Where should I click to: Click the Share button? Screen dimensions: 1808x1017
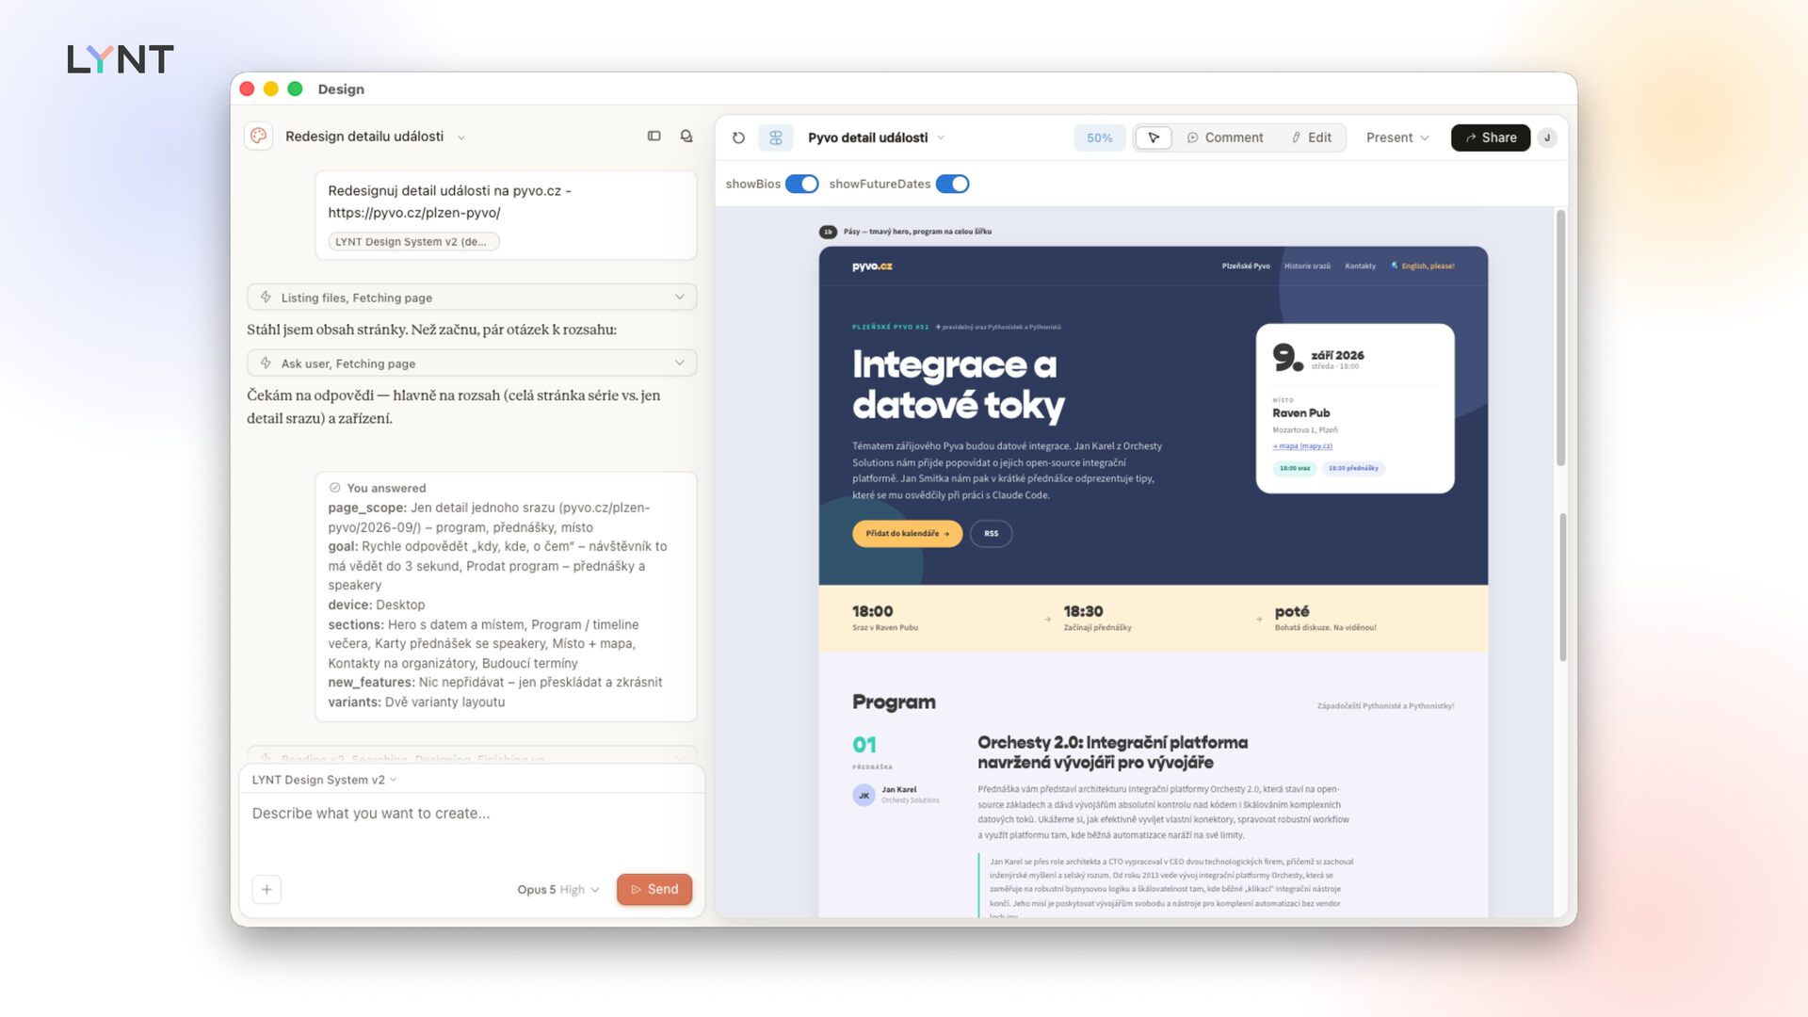click(x=1491, y=137)
